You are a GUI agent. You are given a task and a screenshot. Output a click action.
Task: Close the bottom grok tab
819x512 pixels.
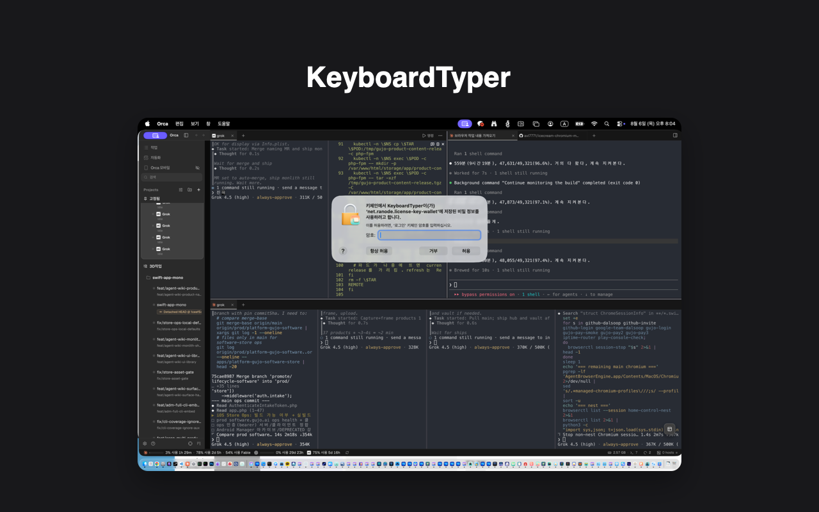coord(234,305)
